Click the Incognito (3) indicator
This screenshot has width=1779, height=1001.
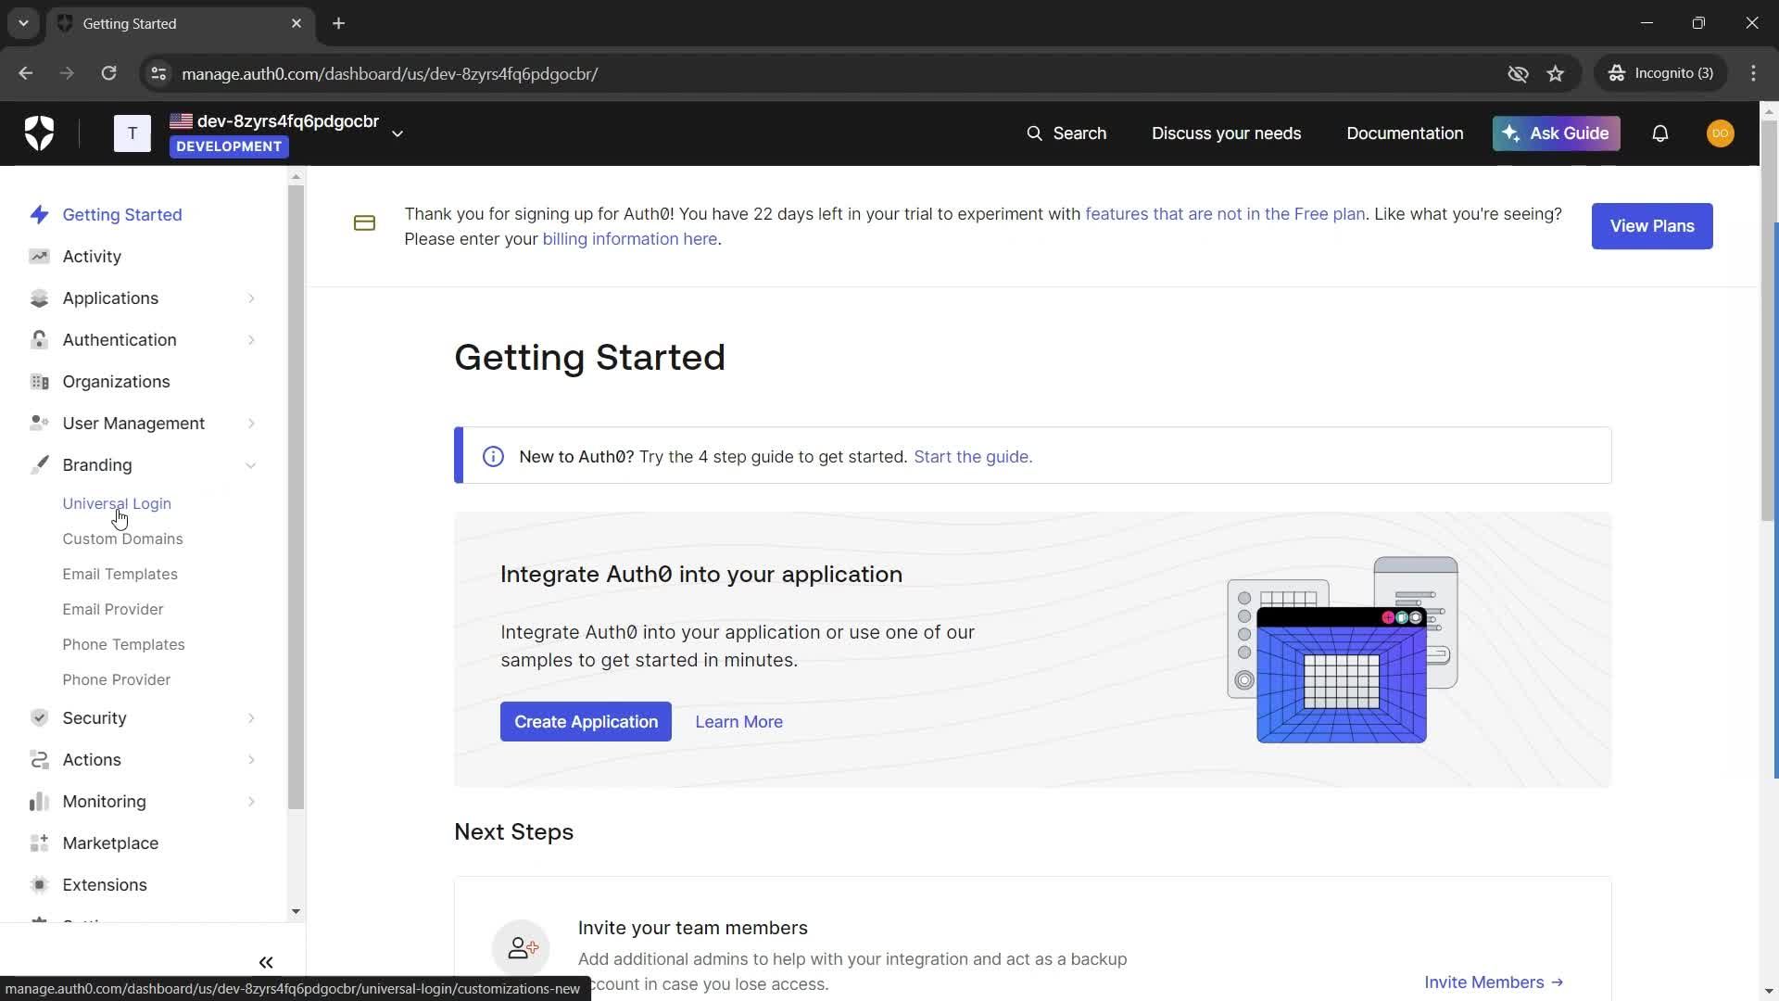pos(1662,73)
